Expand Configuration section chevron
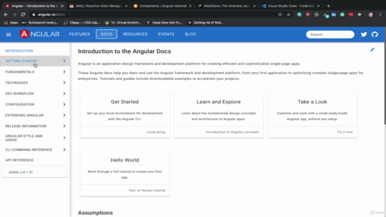Image resolution: width=386 pixels, height=217 pixels. point(65,104)
